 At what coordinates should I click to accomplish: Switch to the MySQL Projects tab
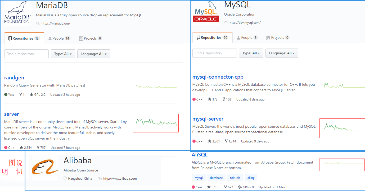coord(278,37)
